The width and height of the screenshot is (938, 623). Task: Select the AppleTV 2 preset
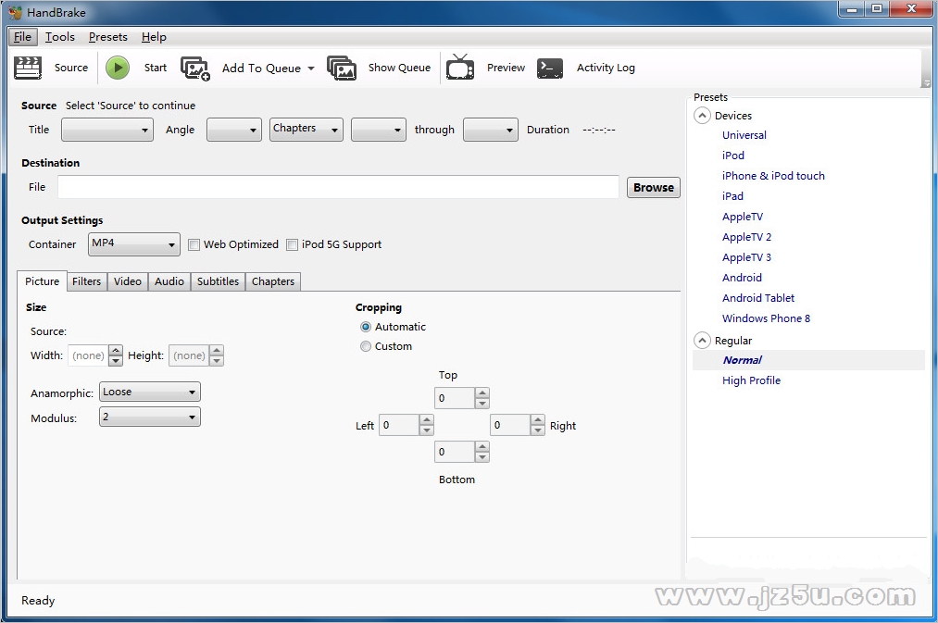pos(746,237)
